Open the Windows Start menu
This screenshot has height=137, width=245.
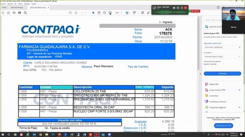pyautogui.click(x=3, y=134)
